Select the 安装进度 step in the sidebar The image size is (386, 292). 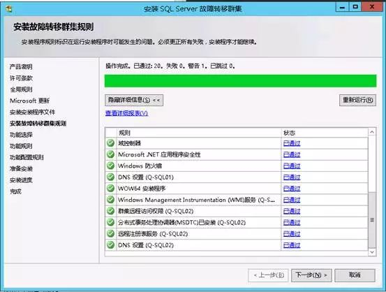point(21,180)
